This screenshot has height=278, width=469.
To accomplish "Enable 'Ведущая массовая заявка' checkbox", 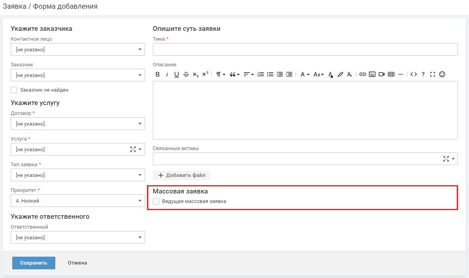I will (156, 201).
